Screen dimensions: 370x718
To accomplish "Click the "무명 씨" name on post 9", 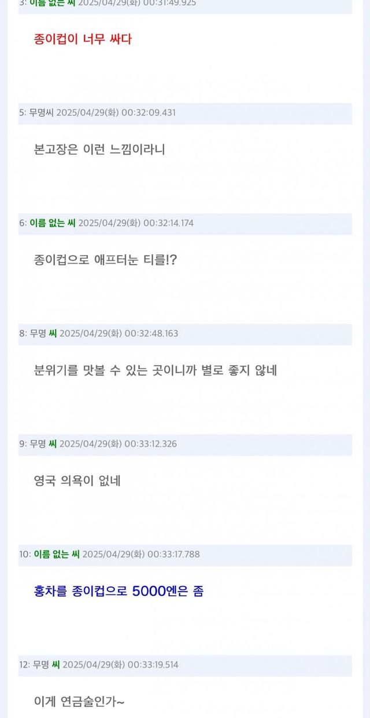I will click(43, 444).
